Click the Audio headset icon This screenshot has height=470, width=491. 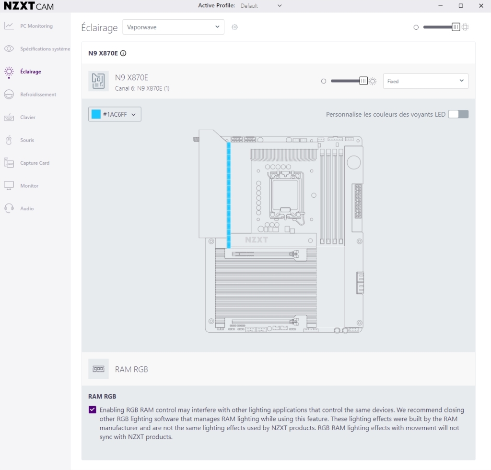[9, 208]
